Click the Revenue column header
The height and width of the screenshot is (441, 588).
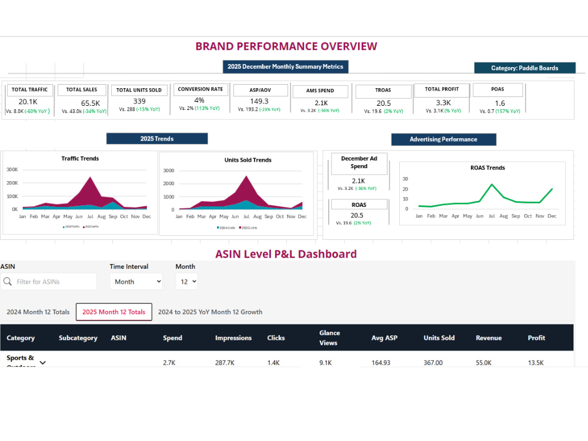(x=489, y=338)
